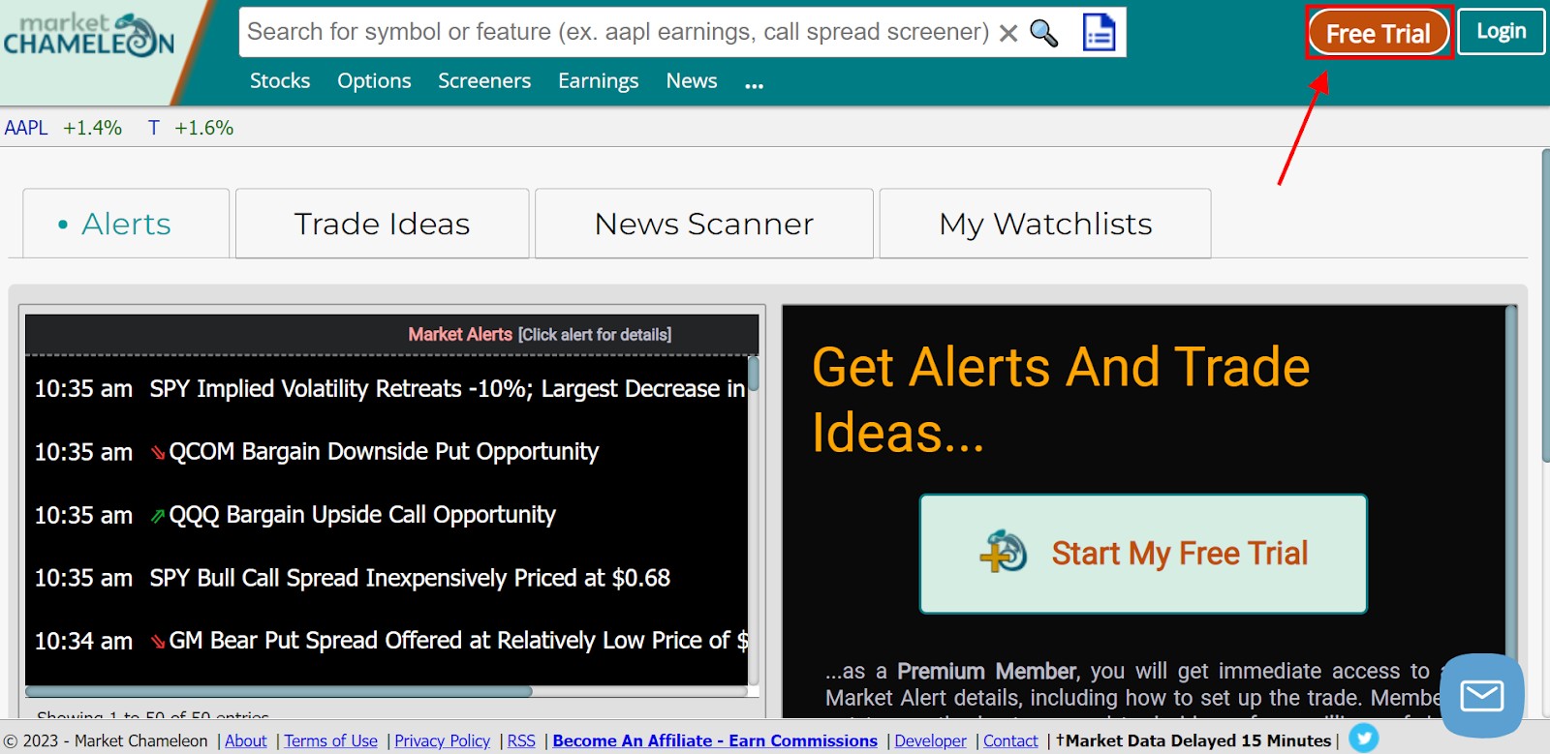Click the magnifying glass search icon
Image resolution: width=1550 pixels, height=754 pixels.
click(1043, 33)
